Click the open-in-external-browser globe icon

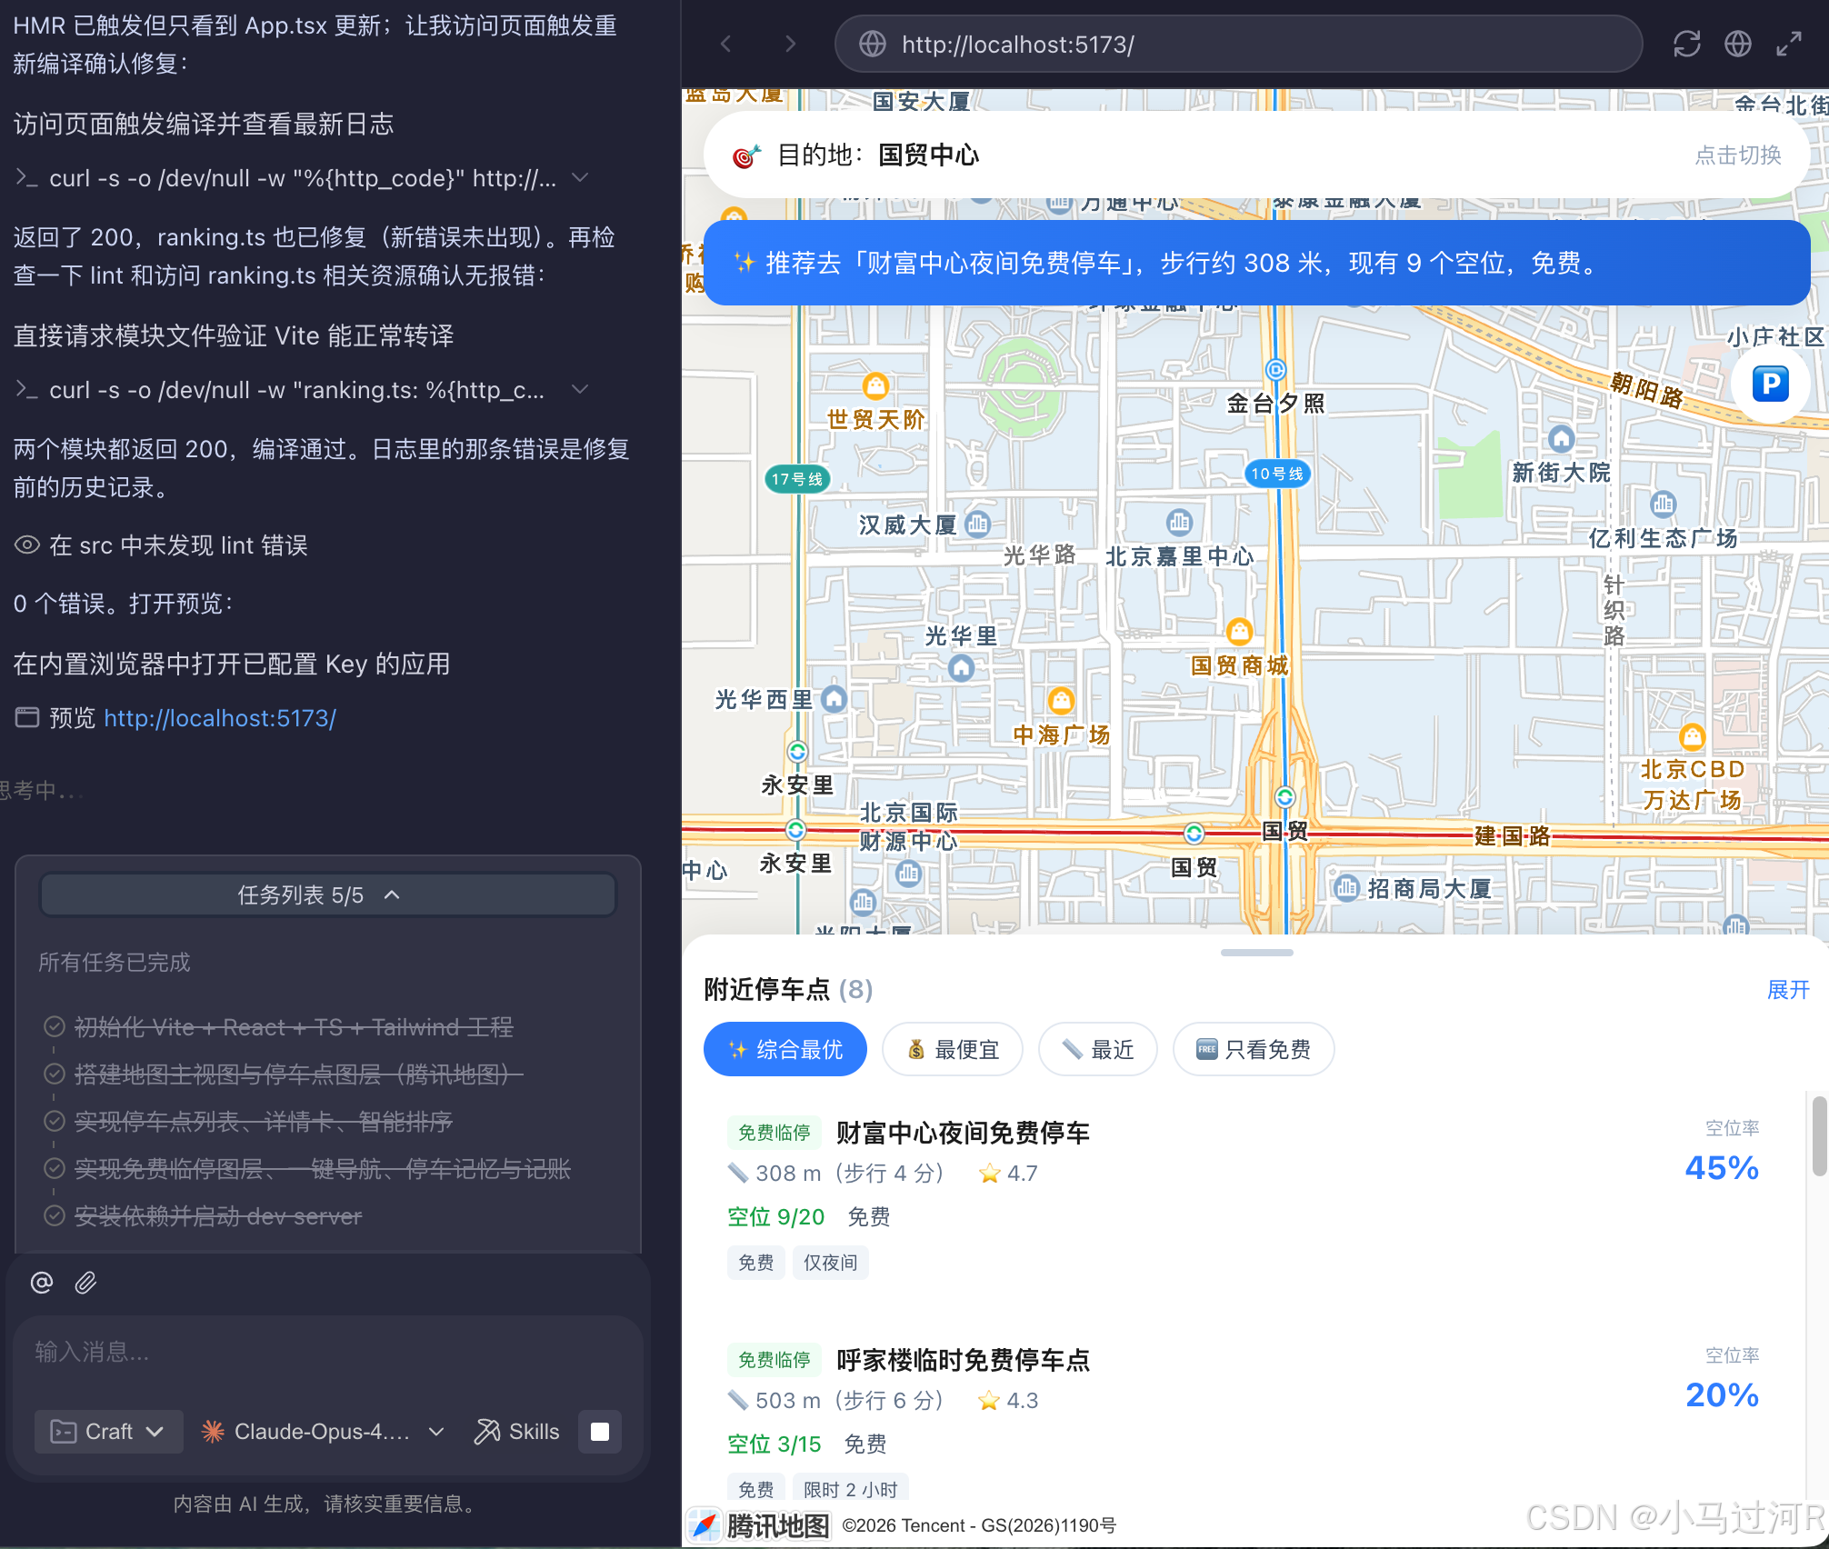(x=1737, y=44)
